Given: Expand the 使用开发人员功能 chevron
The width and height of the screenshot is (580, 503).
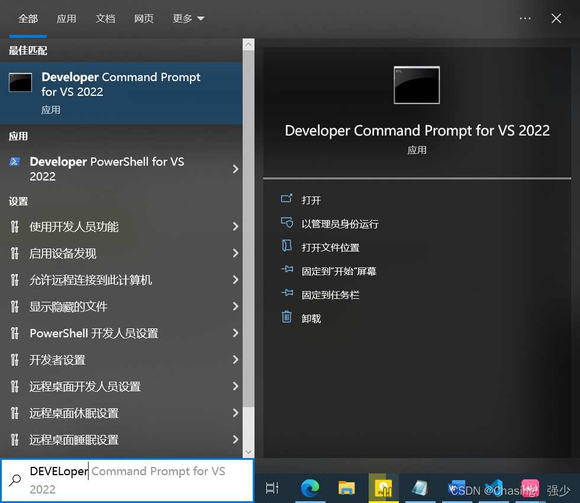Looking at the screenshot, I should pos(236,226).
